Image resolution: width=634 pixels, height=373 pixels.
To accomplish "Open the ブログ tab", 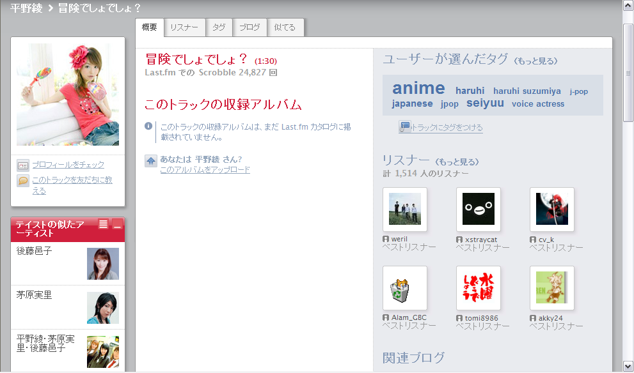I will click(x=250, y=27).
